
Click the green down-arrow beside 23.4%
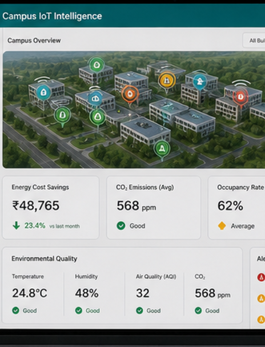tap(16, 225)
